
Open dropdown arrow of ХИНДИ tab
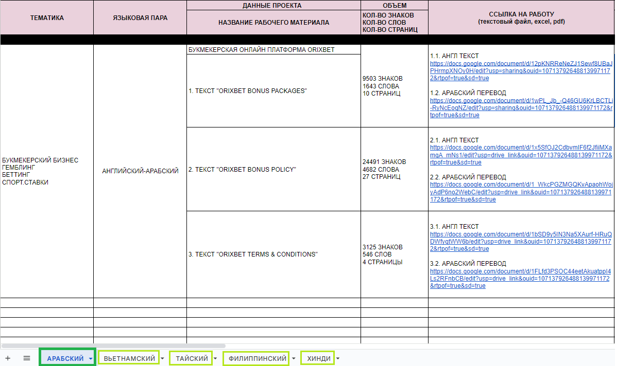click(x=338, y=359)
